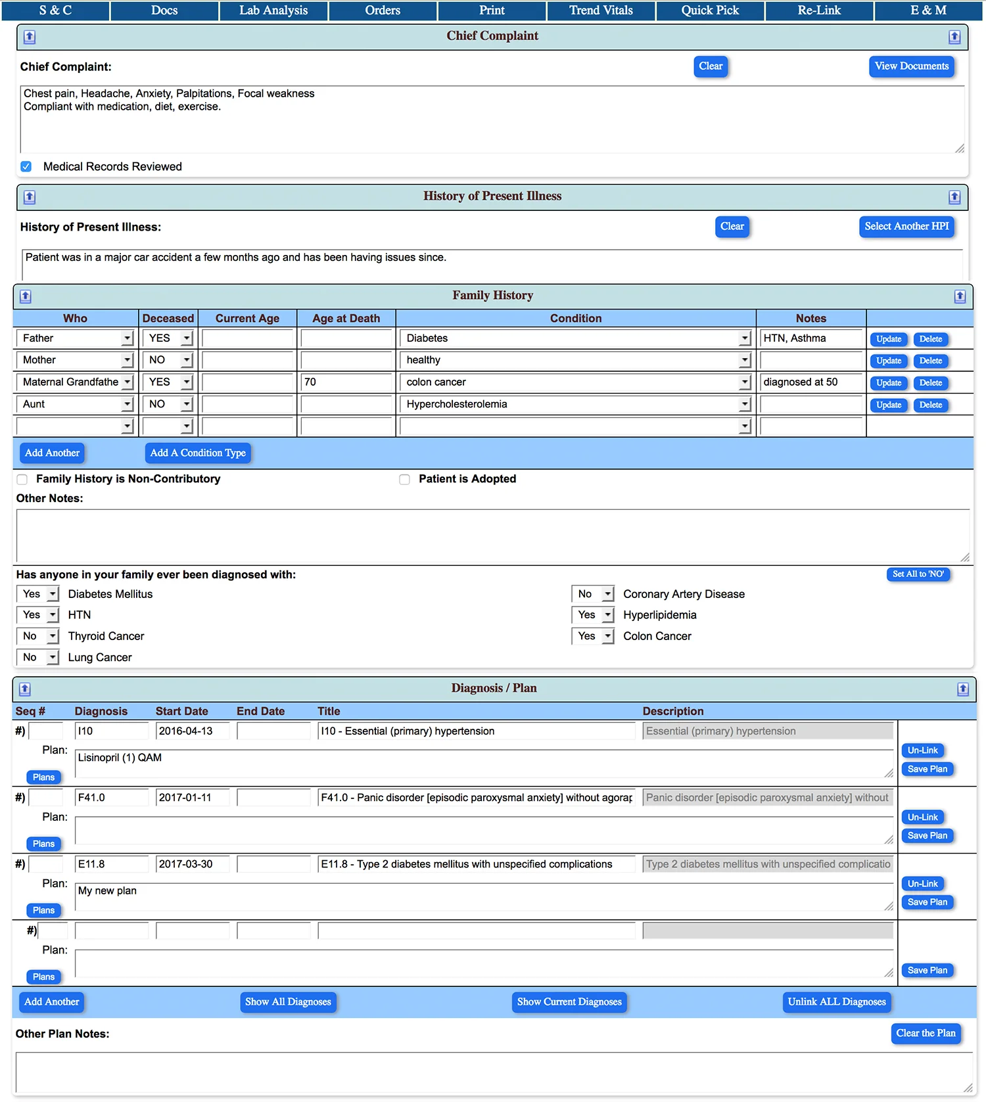This screenshot has width=986, height=1102.
Task: Open the Who dropdown showing Father
Action: 75,338
